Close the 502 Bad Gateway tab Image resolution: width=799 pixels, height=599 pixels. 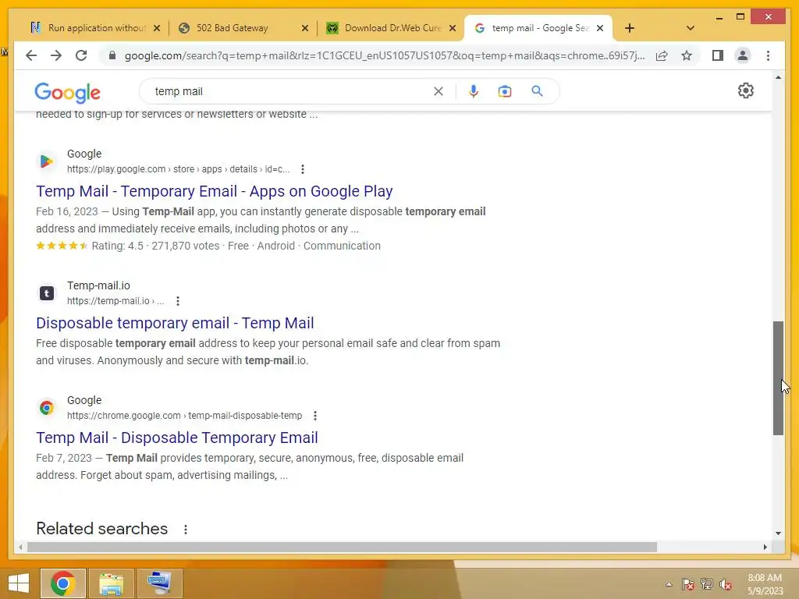click(x=305, y=28)
